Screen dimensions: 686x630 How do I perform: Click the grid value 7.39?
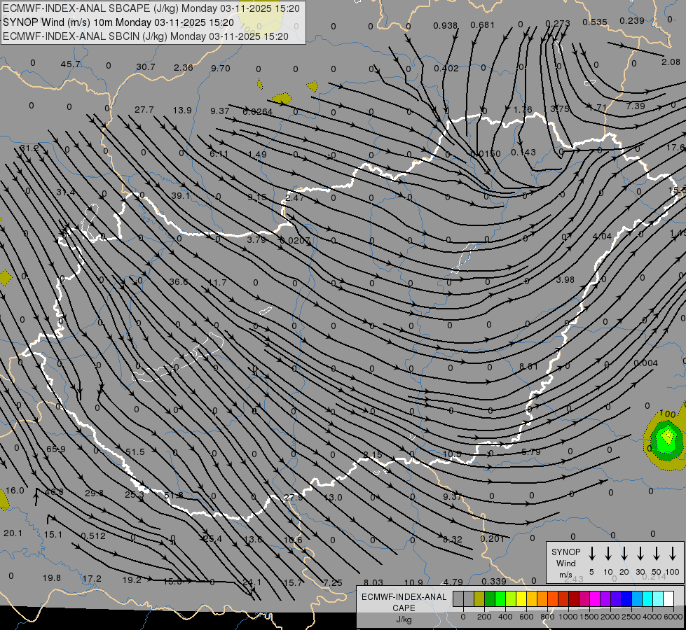click(x=636, y=106)
